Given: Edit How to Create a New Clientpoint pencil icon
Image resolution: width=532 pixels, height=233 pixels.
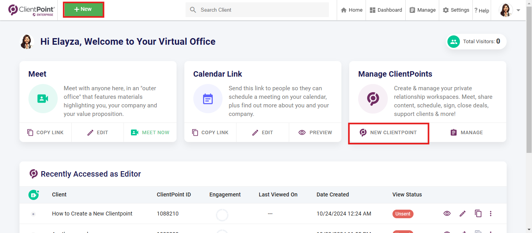Looking at the screenshot, I should click(x=463, y=214).
